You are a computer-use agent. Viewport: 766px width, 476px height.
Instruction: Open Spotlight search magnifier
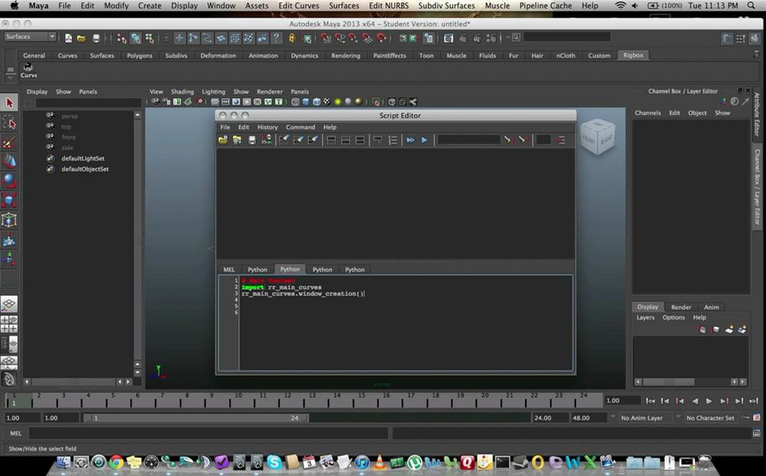click(751, 6)
